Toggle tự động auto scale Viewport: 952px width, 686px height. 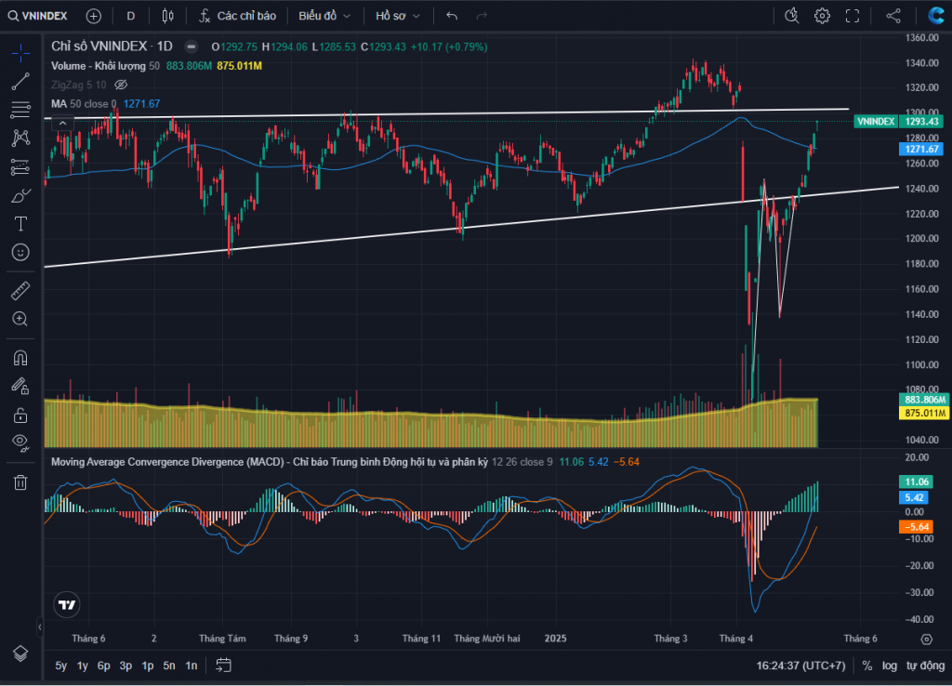point(925,666)
